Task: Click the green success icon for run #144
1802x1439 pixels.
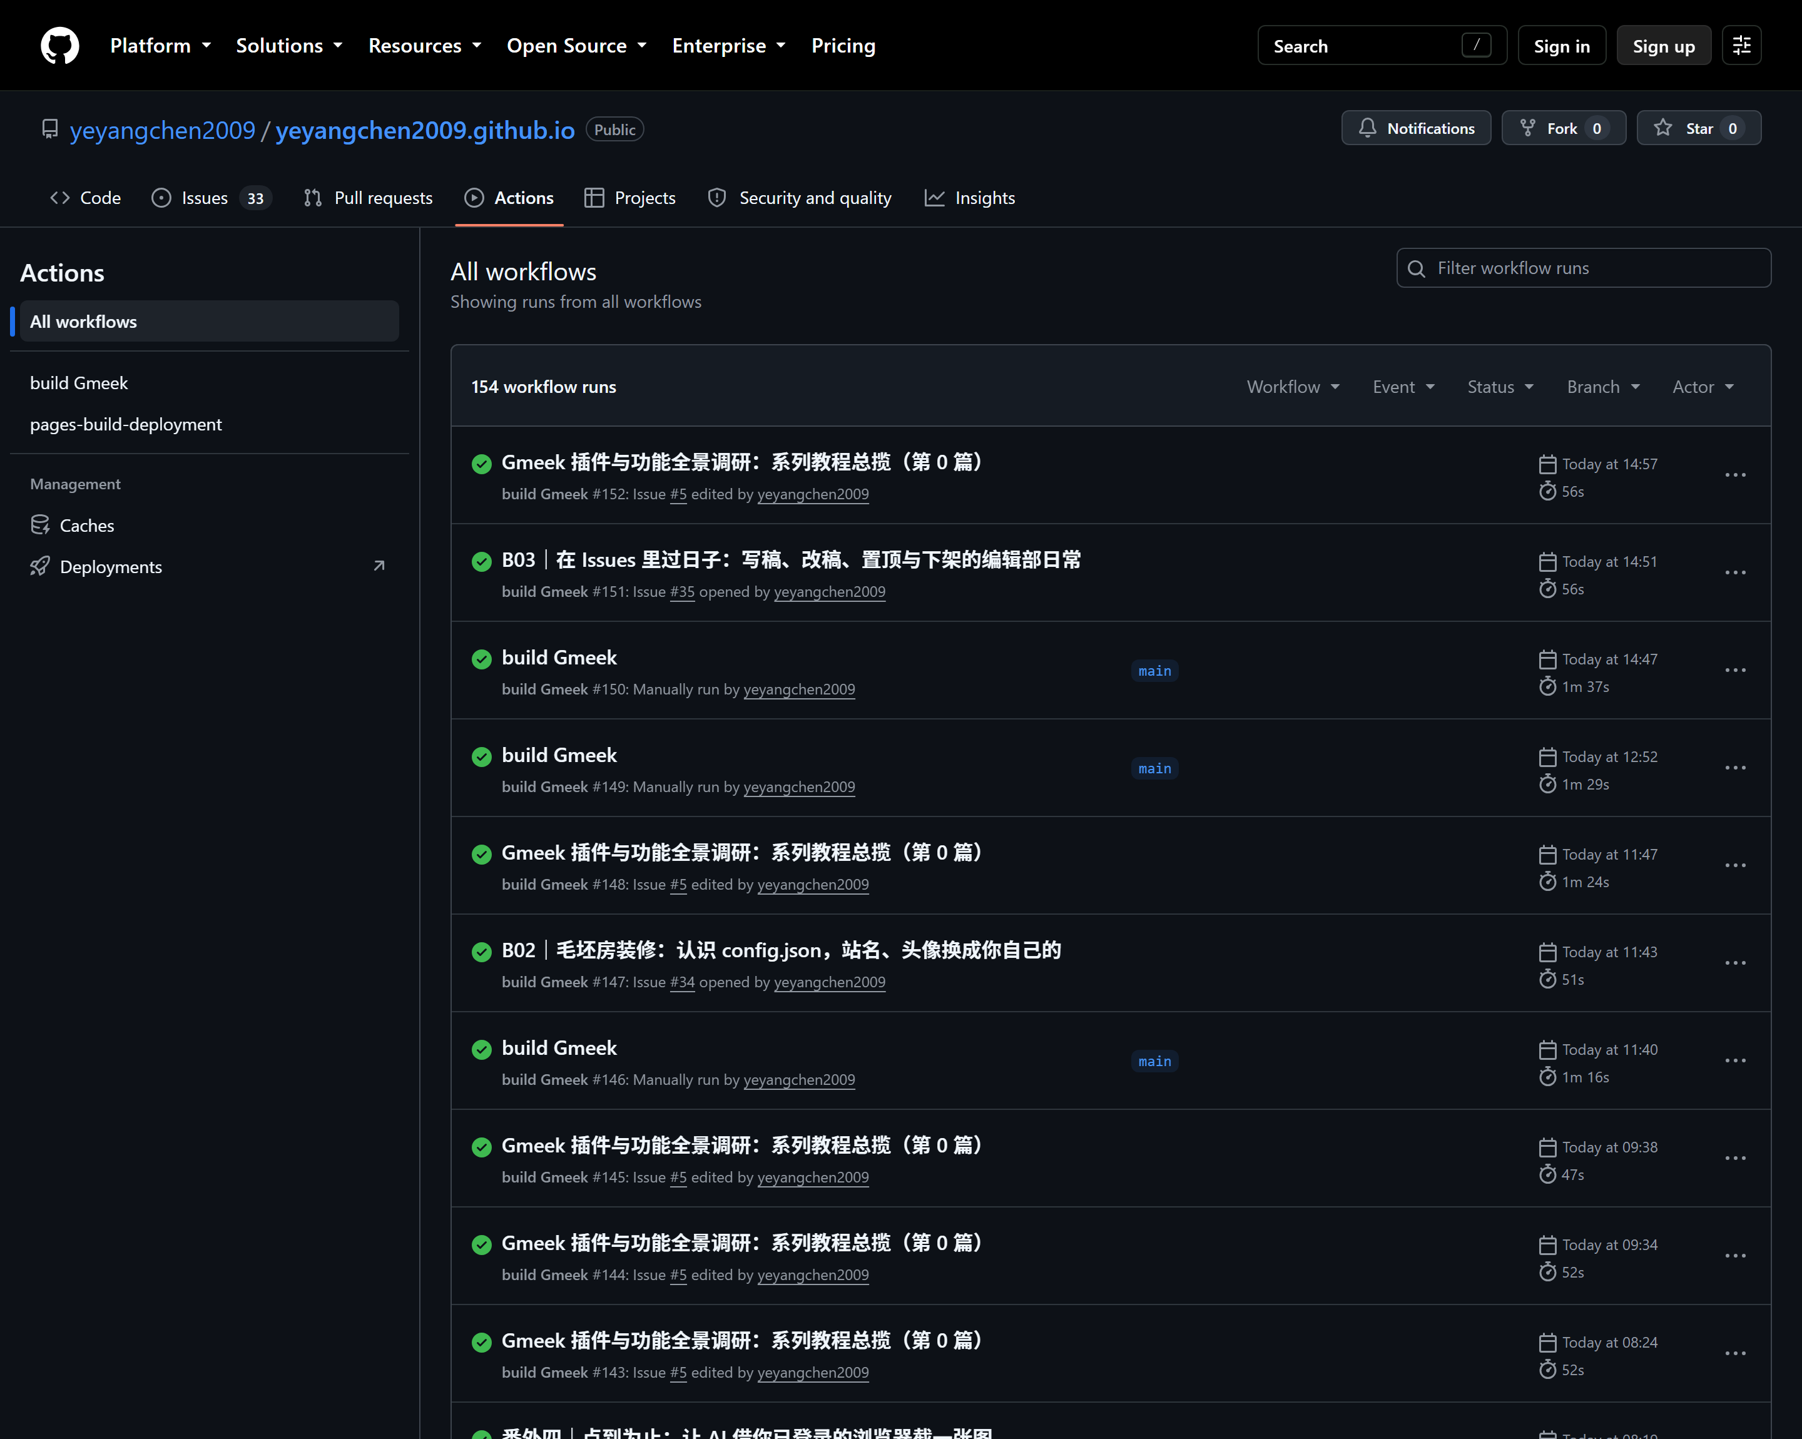Action: pos(481,1245)
